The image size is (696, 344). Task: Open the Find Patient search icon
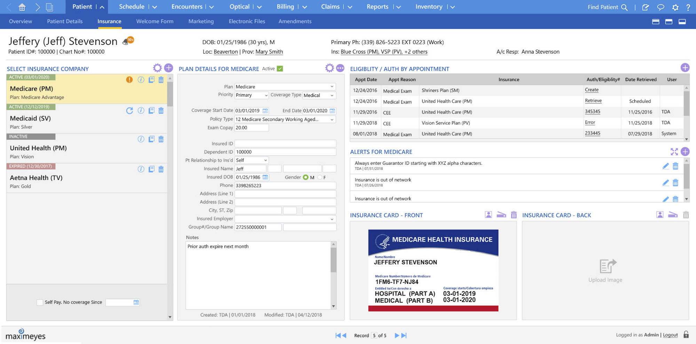pyautogui.click(x=624, y=7)
